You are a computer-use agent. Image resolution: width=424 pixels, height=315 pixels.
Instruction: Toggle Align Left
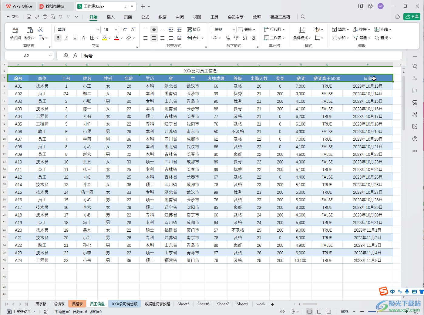(x=145, y=38)
